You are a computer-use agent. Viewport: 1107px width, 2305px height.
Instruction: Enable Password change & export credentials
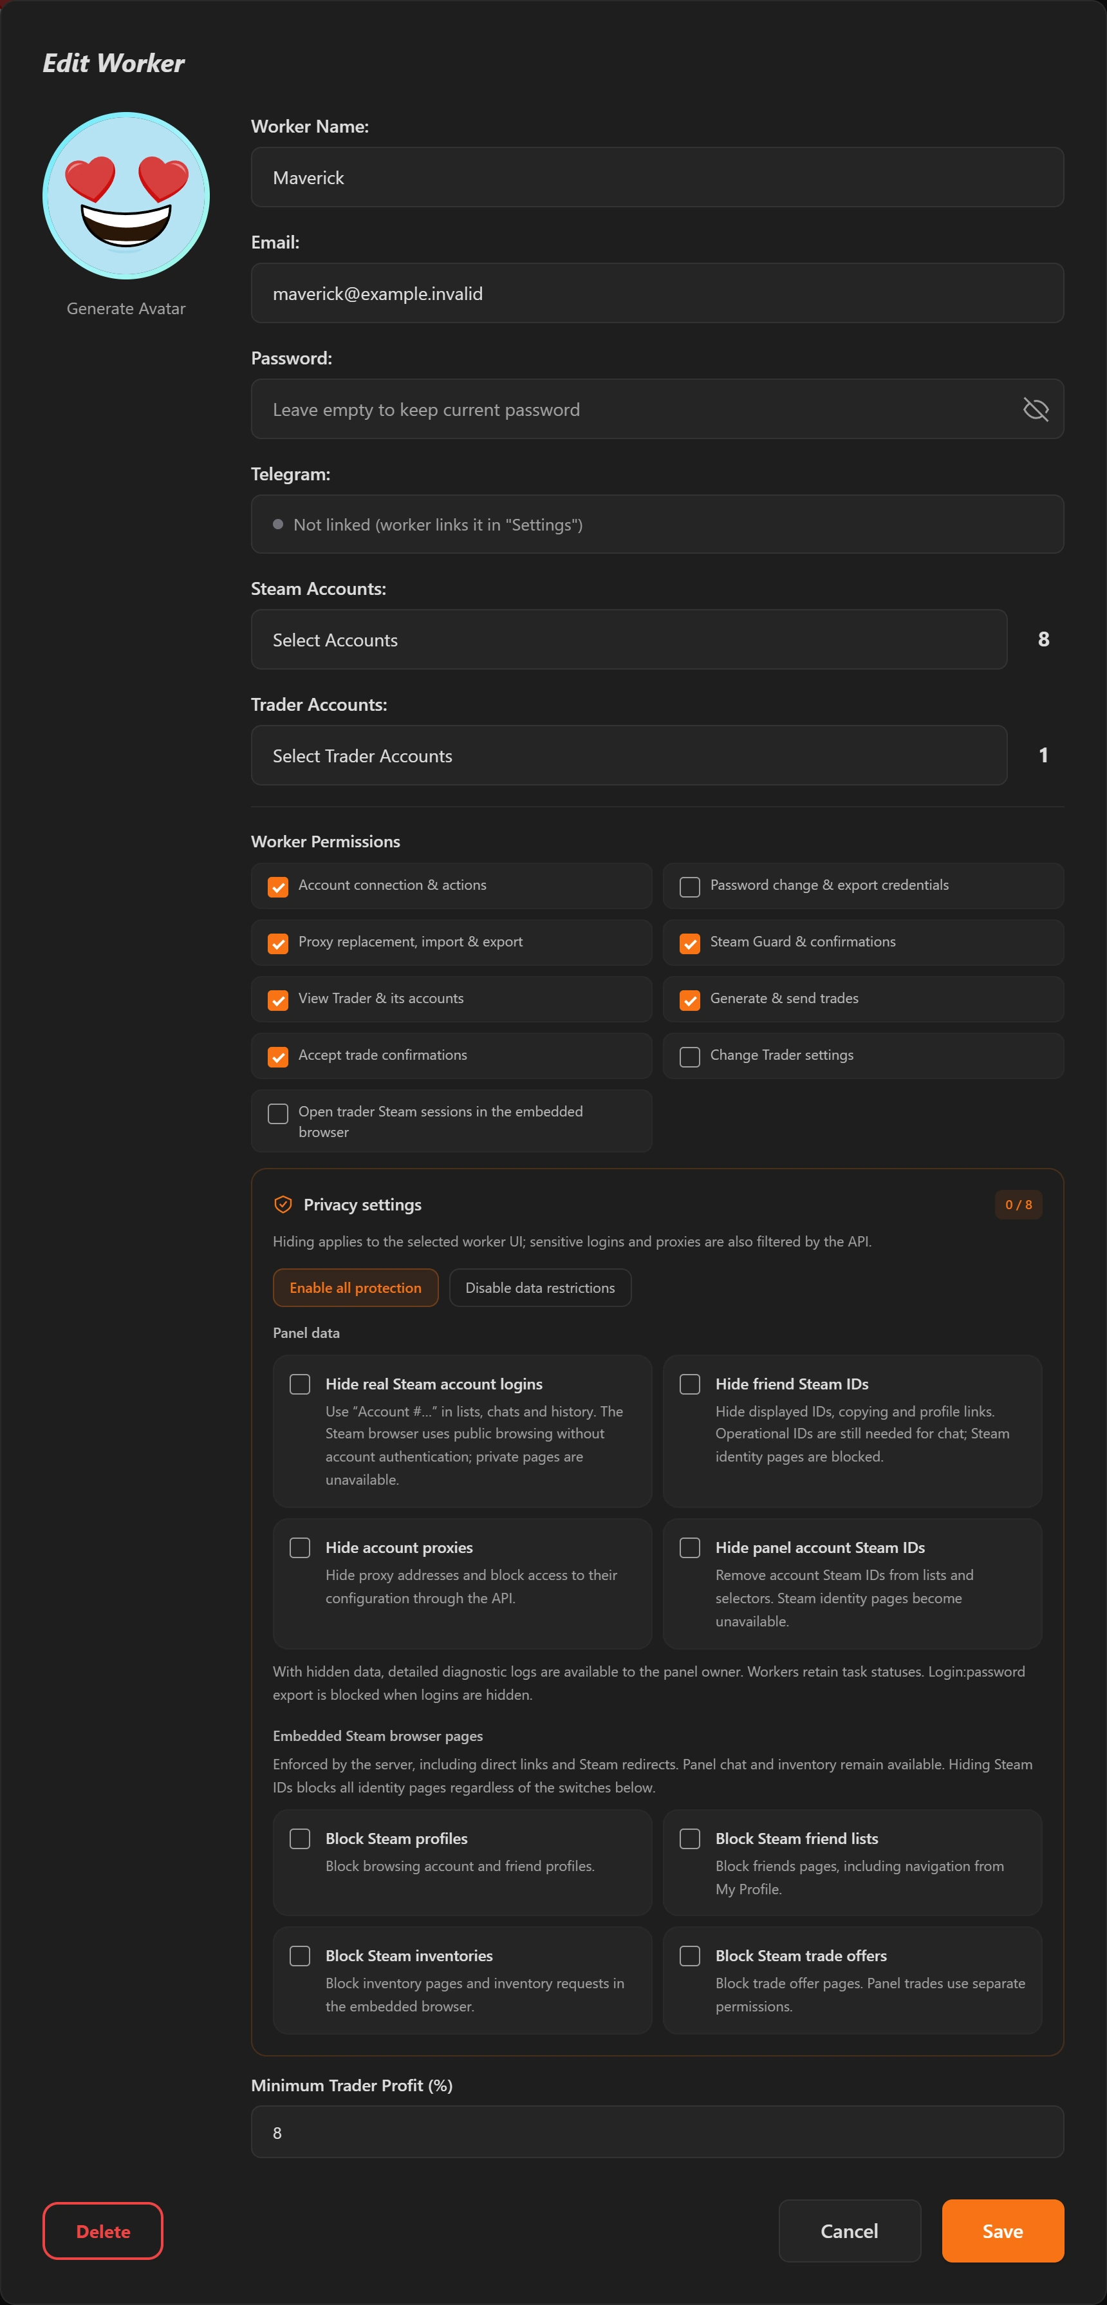[689, 887]
